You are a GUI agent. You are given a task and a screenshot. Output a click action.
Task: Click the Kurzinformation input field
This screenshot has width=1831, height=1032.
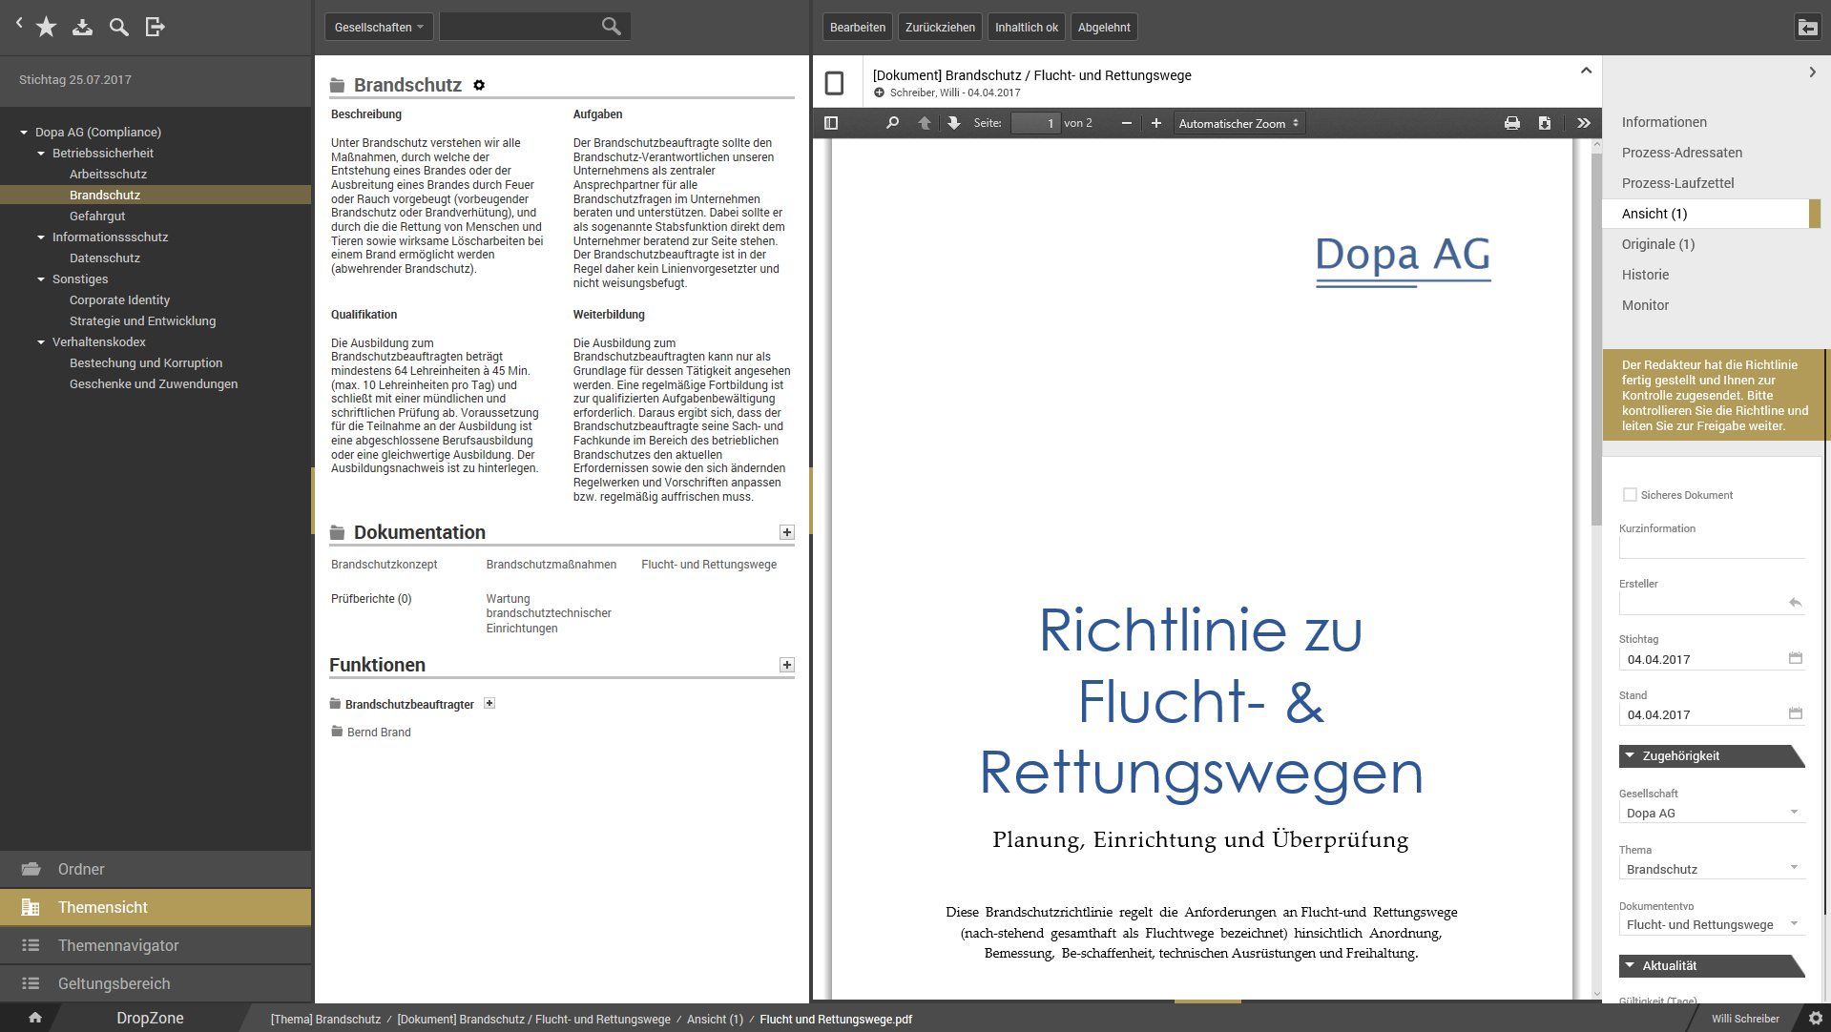[x=1712, y=547]
